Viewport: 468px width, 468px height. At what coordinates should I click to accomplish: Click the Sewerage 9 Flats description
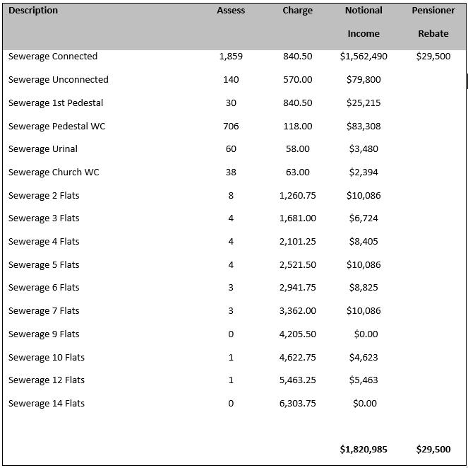[44, 334]
